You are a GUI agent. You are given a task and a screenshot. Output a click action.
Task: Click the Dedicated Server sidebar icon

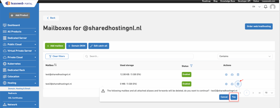[5, 38]
